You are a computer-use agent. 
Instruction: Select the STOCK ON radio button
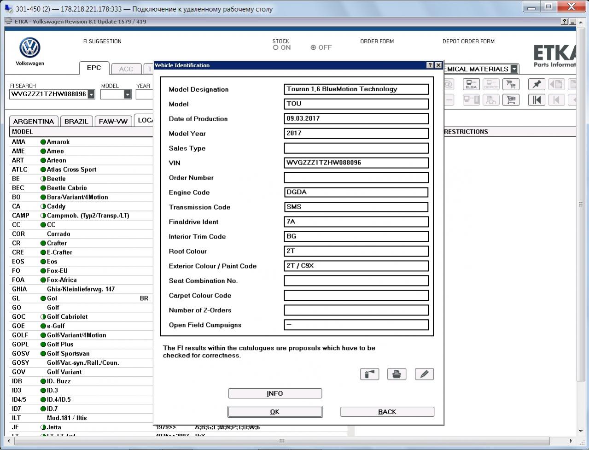[x=275, y=47]
